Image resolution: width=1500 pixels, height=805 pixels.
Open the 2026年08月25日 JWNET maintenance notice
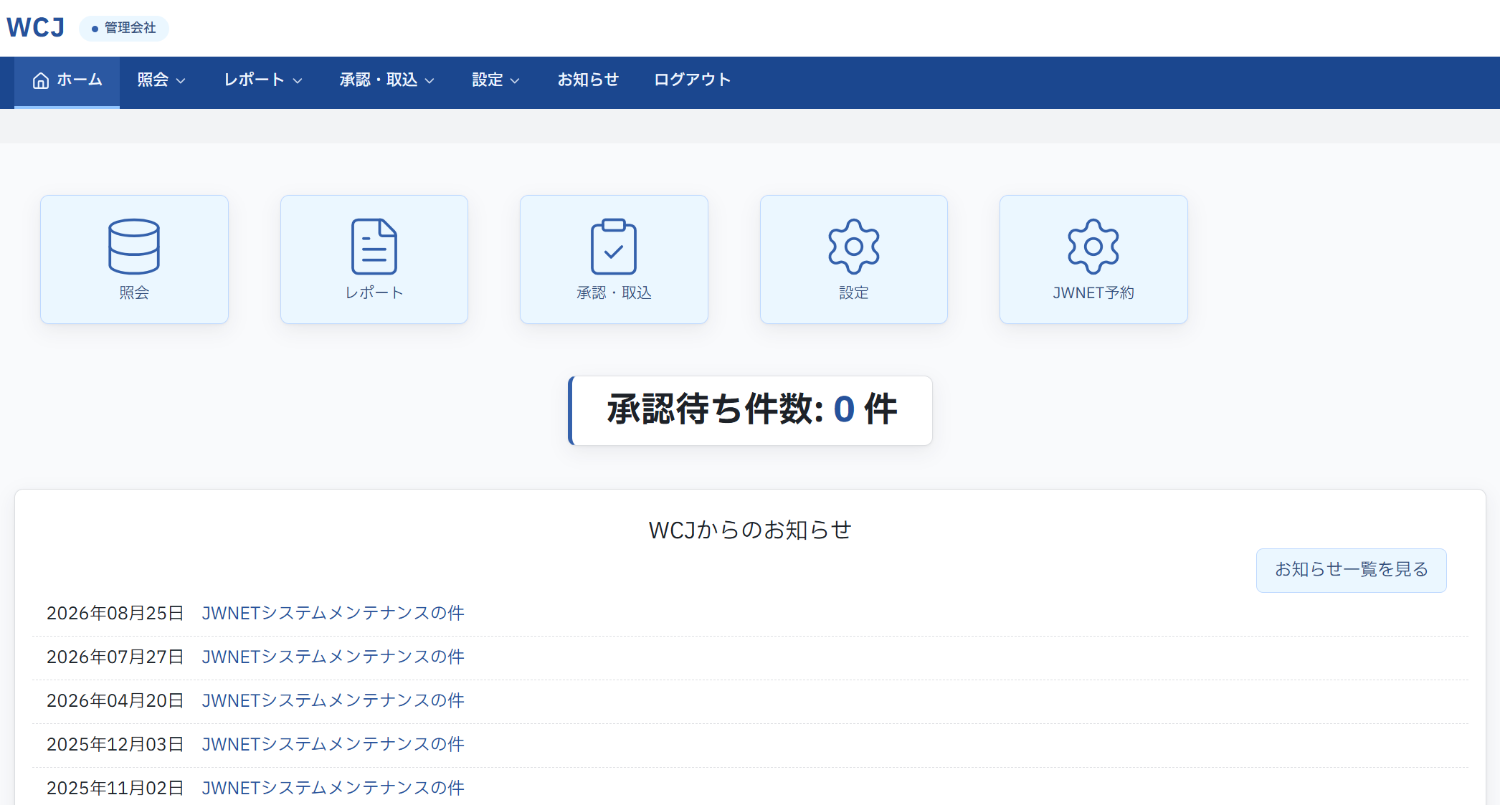pyautogui.click(x=333, y=614)
